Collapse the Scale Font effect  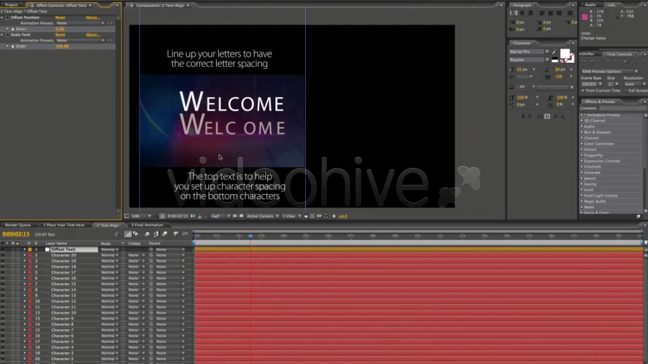(x=2, y=35)
